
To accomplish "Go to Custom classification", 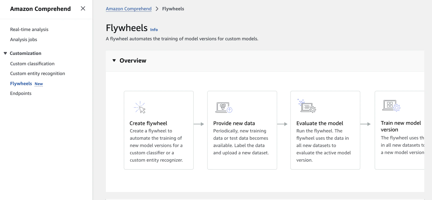I will pos(32,64).
